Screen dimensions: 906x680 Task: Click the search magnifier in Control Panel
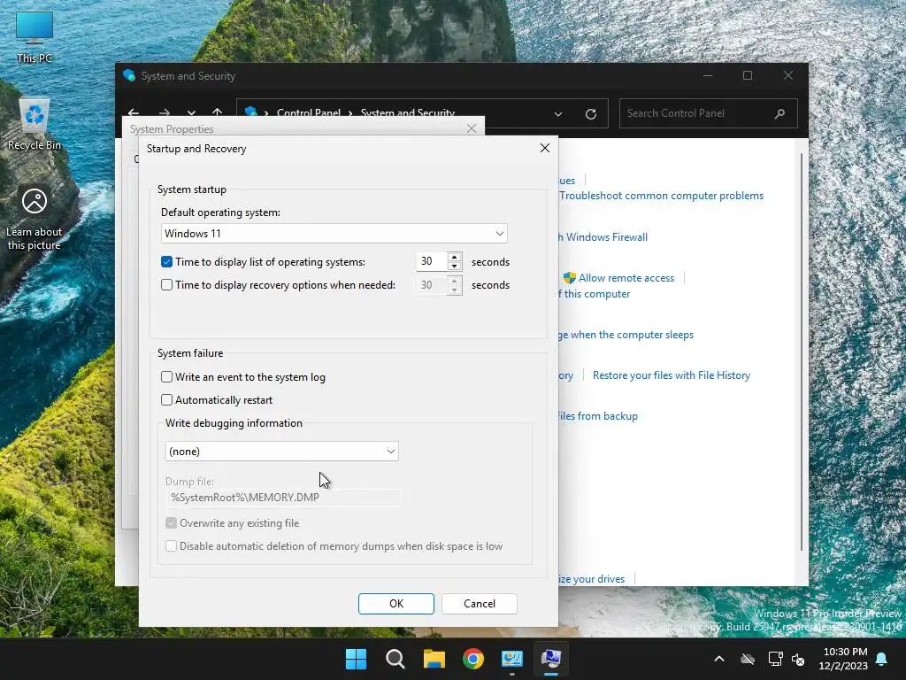[780, 113]
